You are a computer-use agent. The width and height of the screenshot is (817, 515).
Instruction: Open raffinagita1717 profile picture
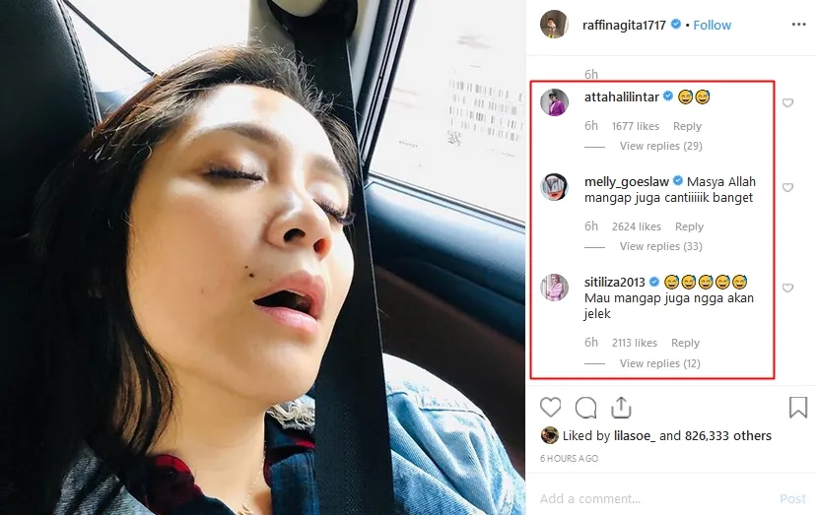point(554,25)
